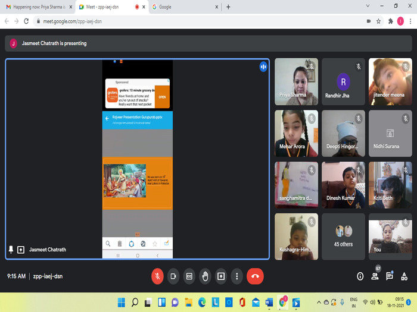Show hidden system tray icons chevron

319,302
